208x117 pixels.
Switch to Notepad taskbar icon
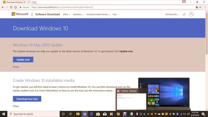[x=131, y=114]
